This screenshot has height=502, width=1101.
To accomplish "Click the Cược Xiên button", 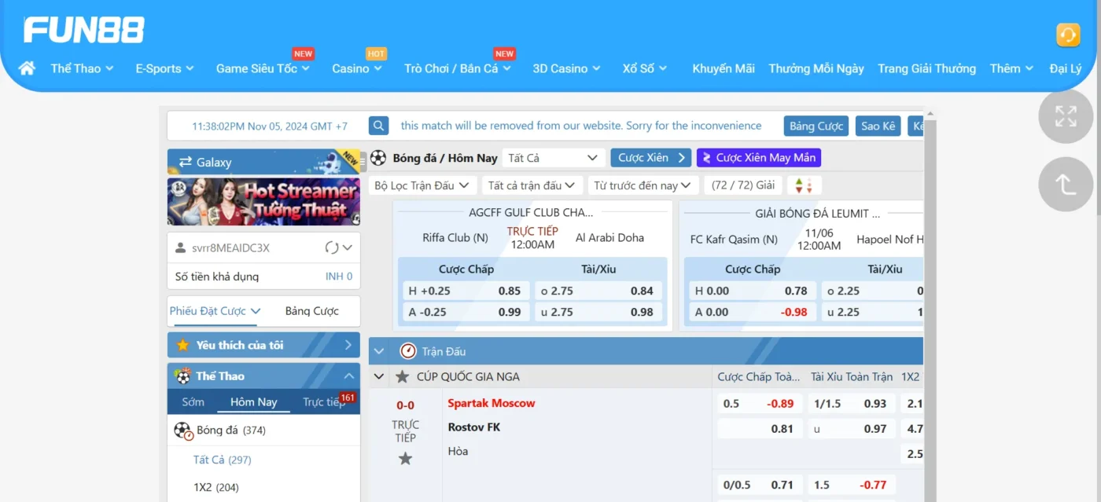I will [x=650, y=158].
